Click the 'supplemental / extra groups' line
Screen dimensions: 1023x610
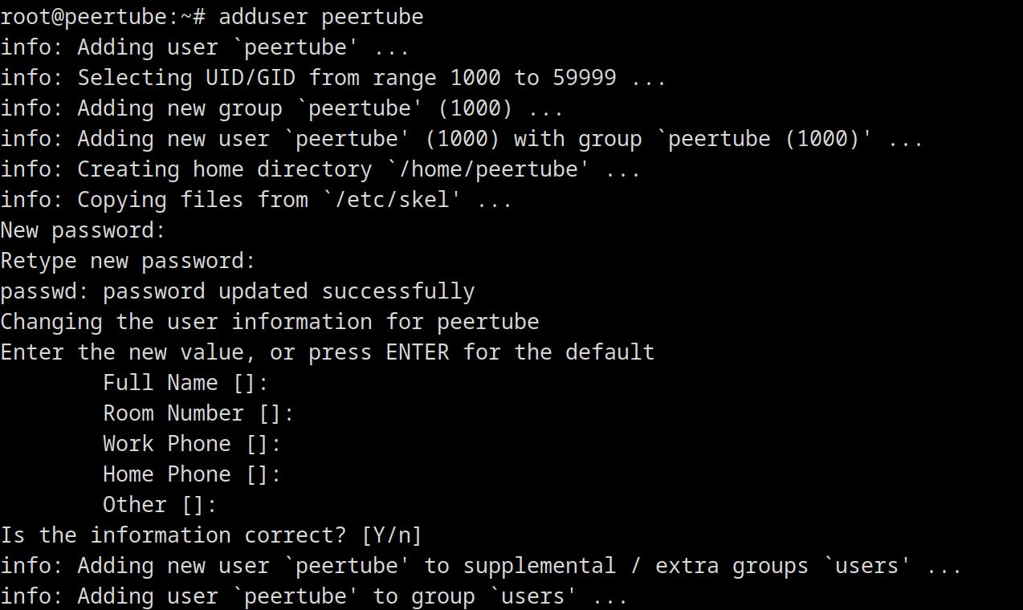pyautogui.click(x=481, y=566)
